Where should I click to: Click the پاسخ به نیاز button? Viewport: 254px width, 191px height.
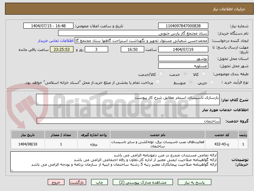(x=194, y=182)
